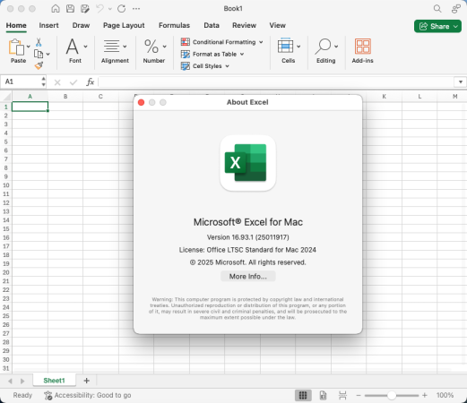
Task: Click the Redo circular arrow icon
Action: 121,8
